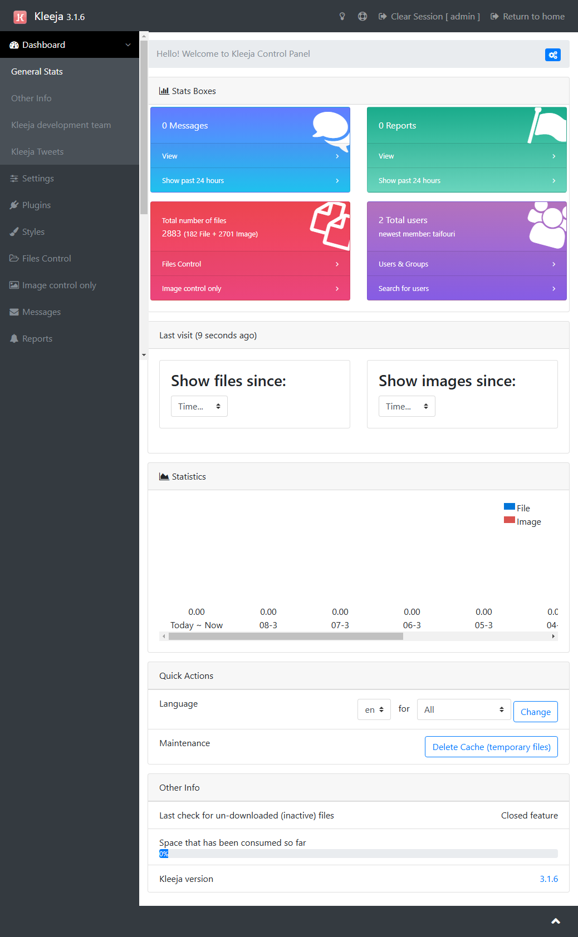
Task: Click the 'Today ~ Now' chart label
Action: (197, 625)
